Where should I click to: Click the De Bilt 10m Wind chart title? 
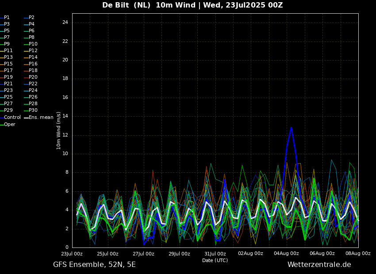[192, 5]
